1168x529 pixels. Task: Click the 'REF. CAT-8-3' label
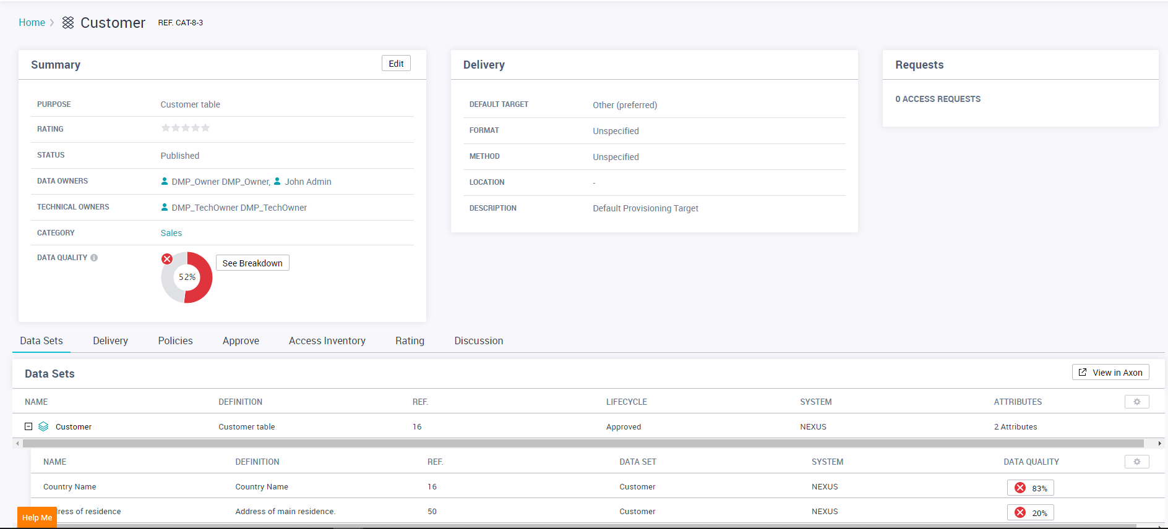pyautogui.click(x=180, y=22)
